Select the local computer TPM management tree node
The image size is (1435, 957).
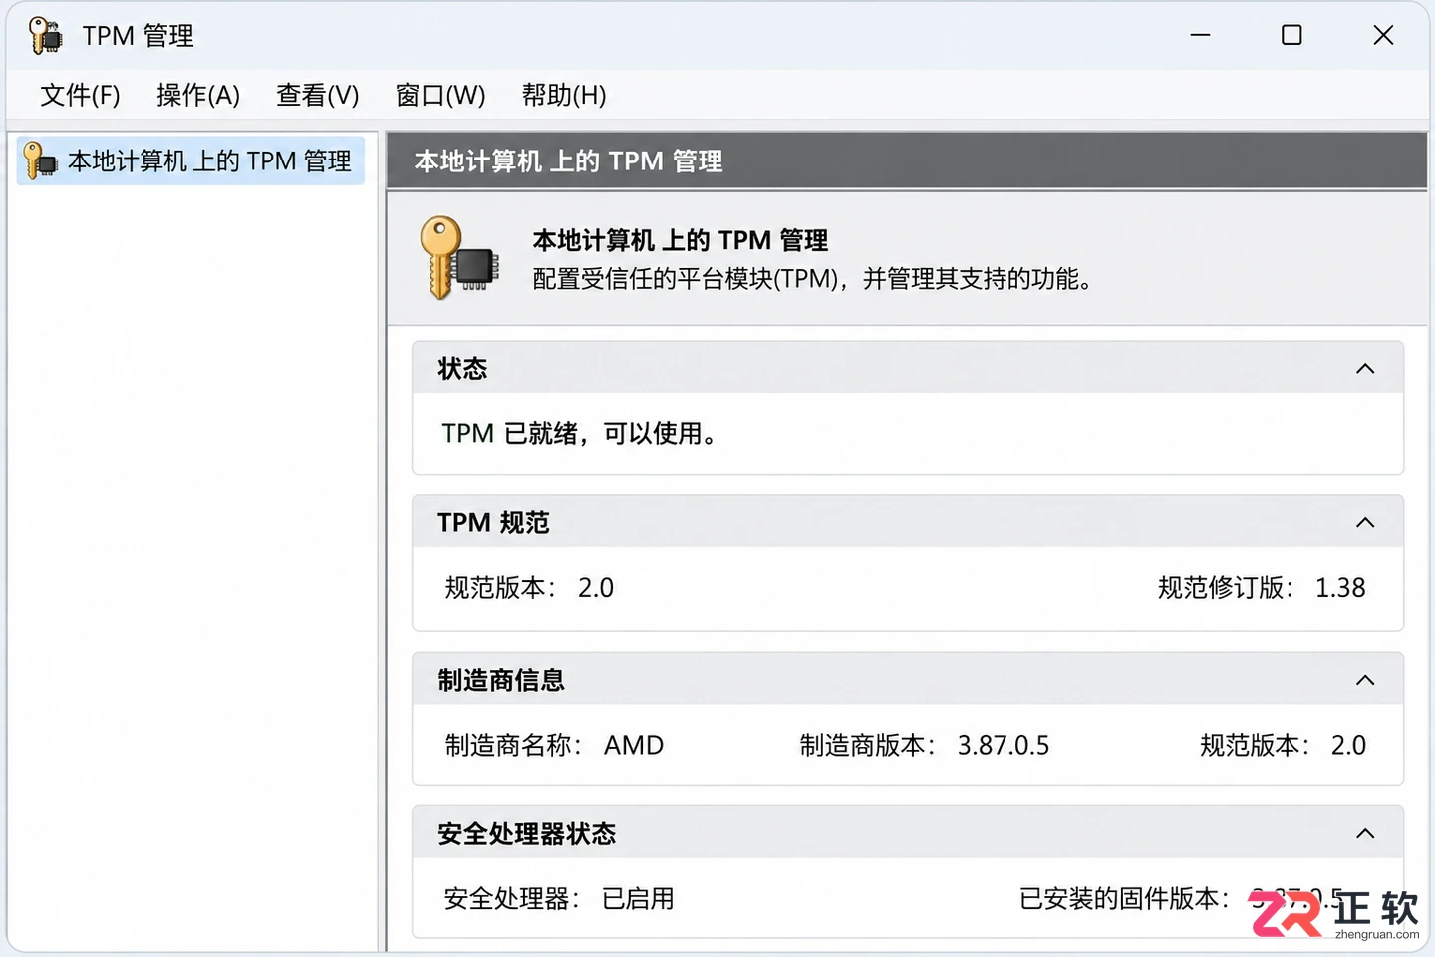190,161
